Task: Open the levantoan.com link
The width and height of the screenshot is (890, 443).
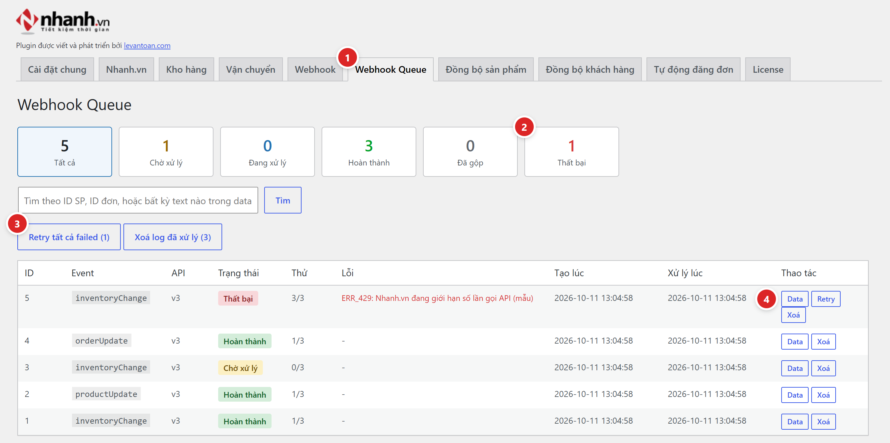Action: point(147,46)
